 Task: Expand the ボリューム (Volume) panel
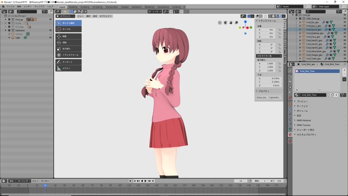(x=302, y=111)
